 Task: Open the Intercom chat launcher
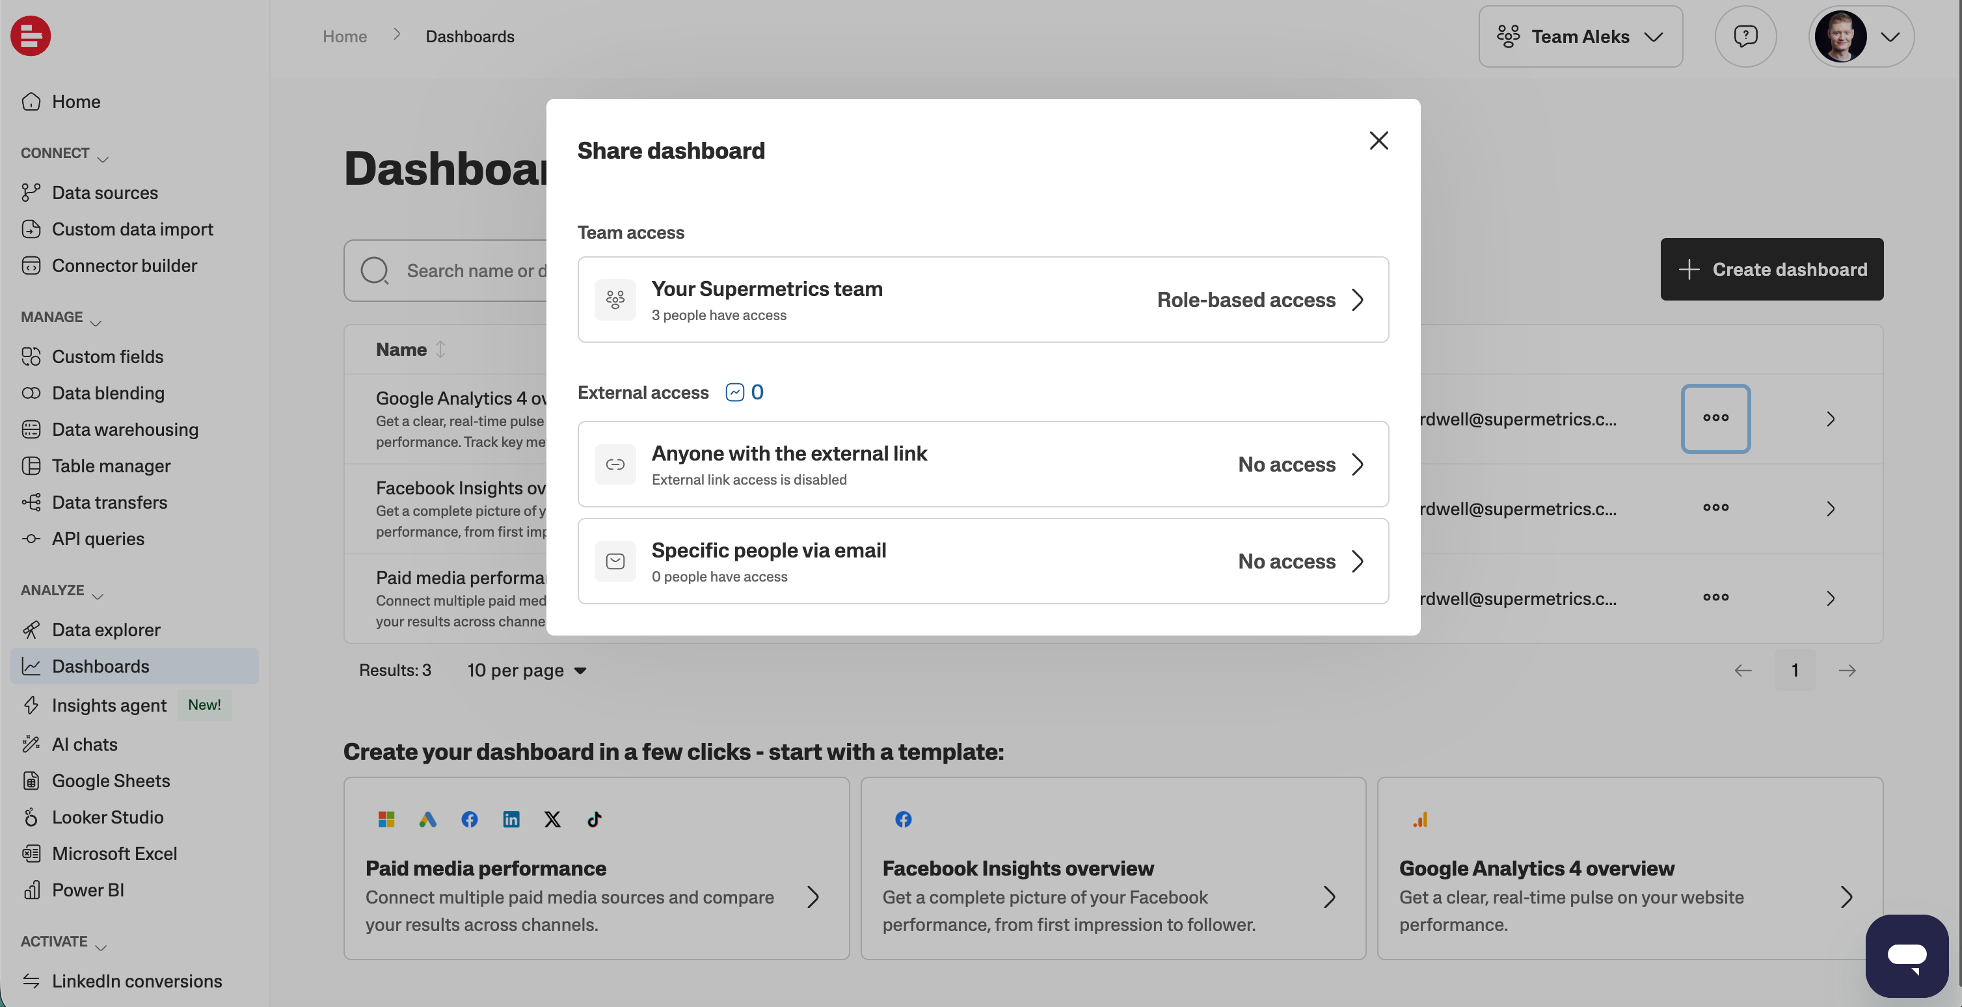coord(1907,955)
